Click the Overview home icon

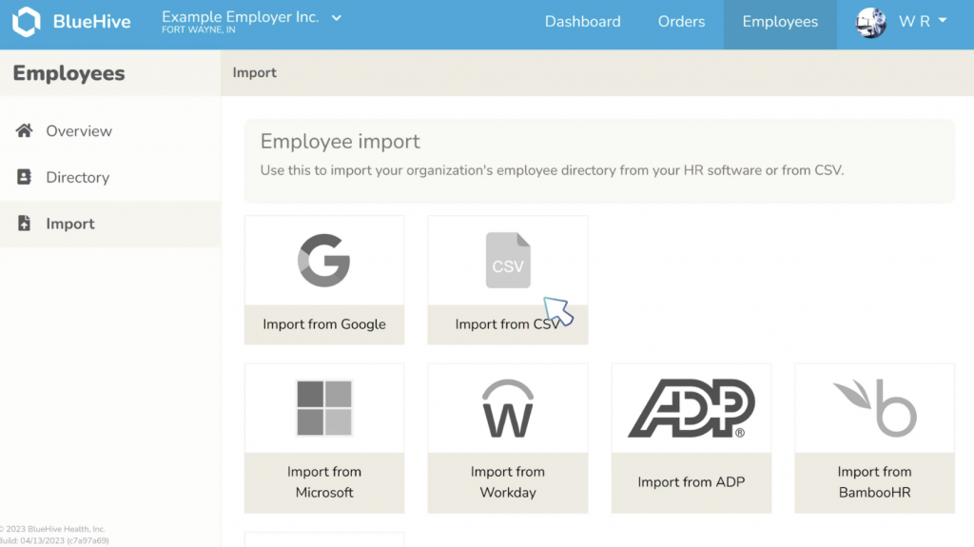24,130
